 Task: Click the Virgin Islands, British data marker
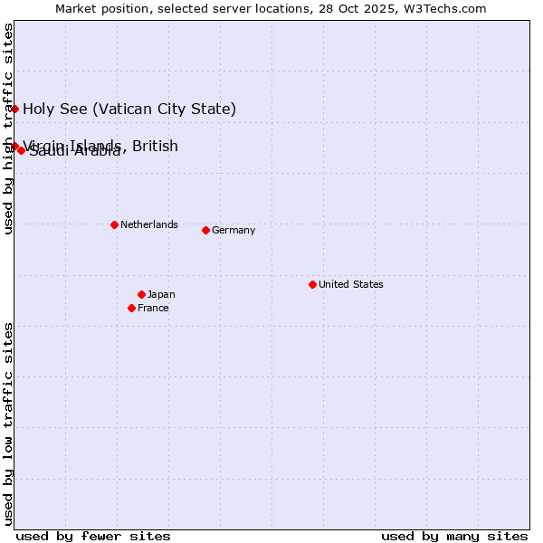click(x=14, y=146)
